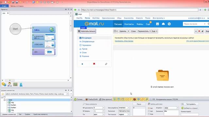209x117 pixels.
Task: Click the browser back green arrow
Action: pyautogui.click(x=75, y=10)
